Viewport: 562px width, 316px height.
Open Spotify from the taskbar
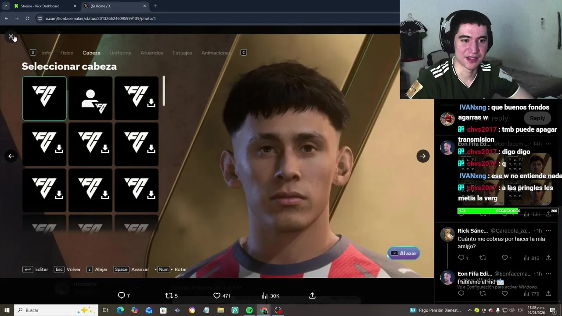pos(249,310)
